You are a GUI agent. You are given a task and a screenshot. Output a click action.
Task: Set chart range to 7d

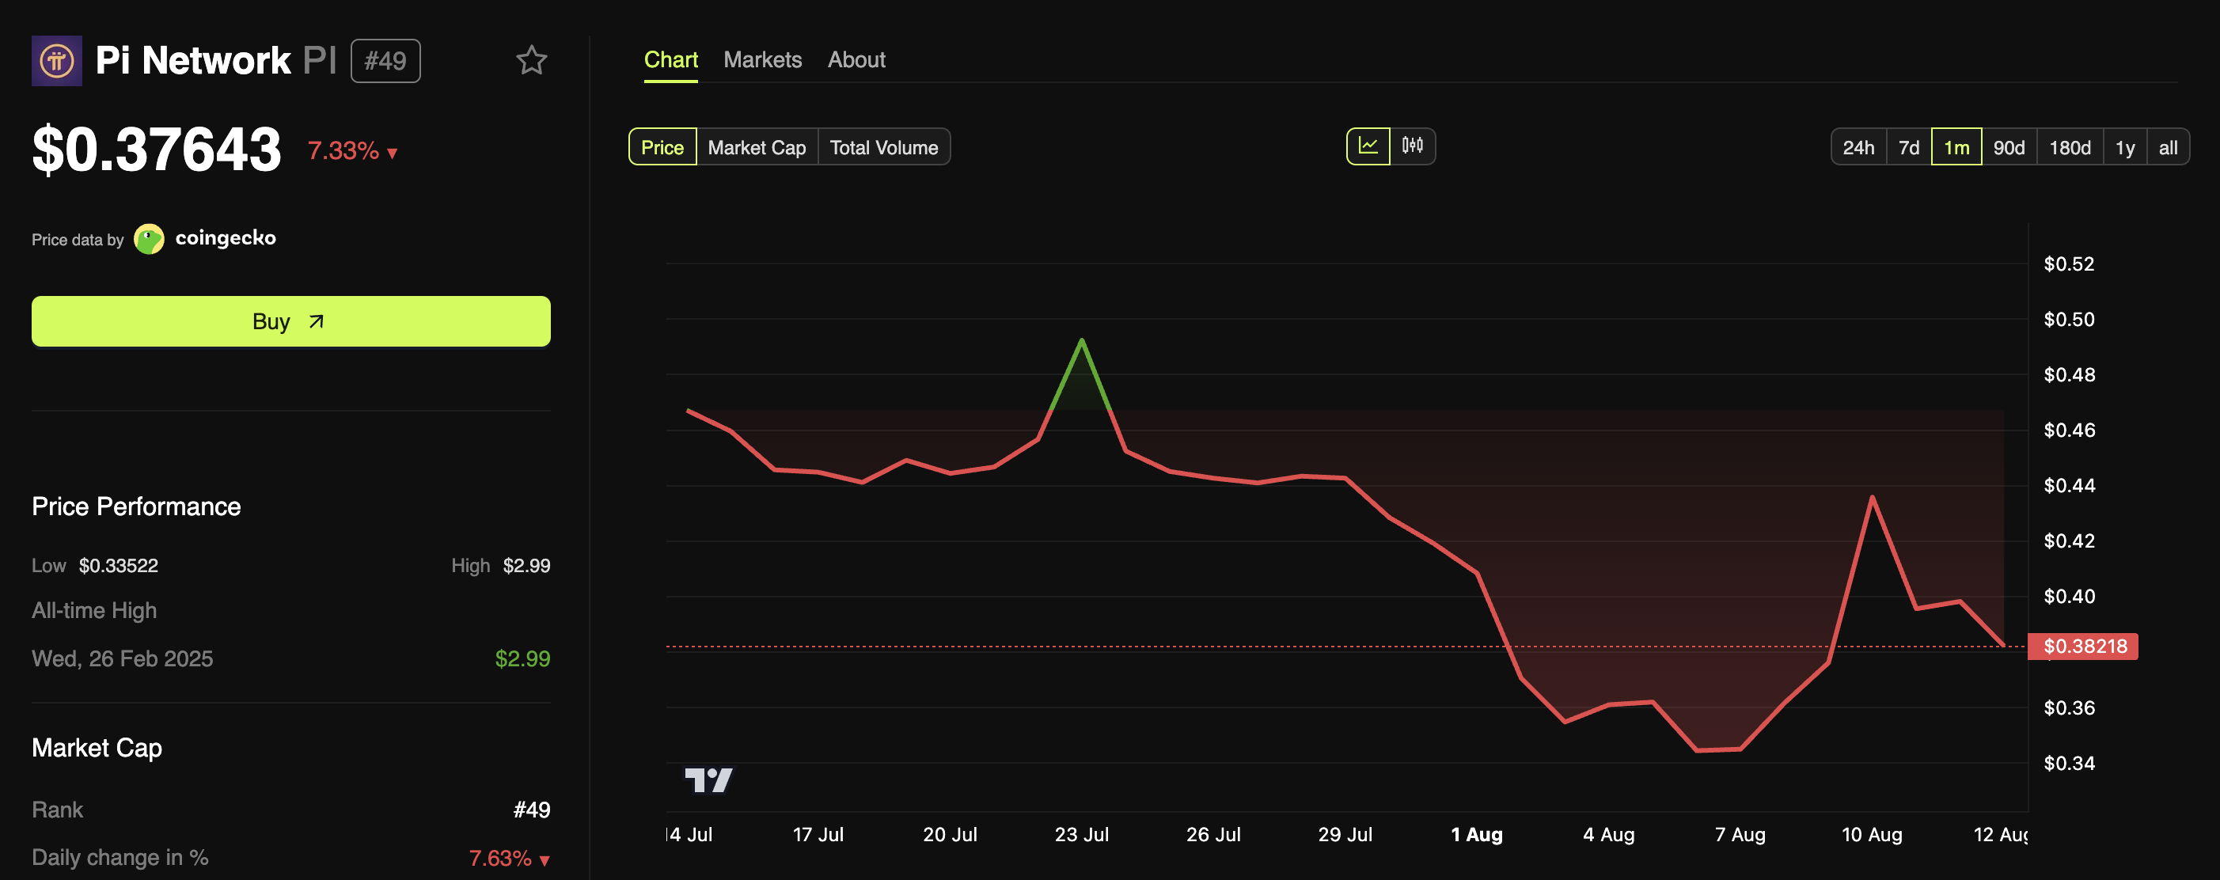point(1908,147)
